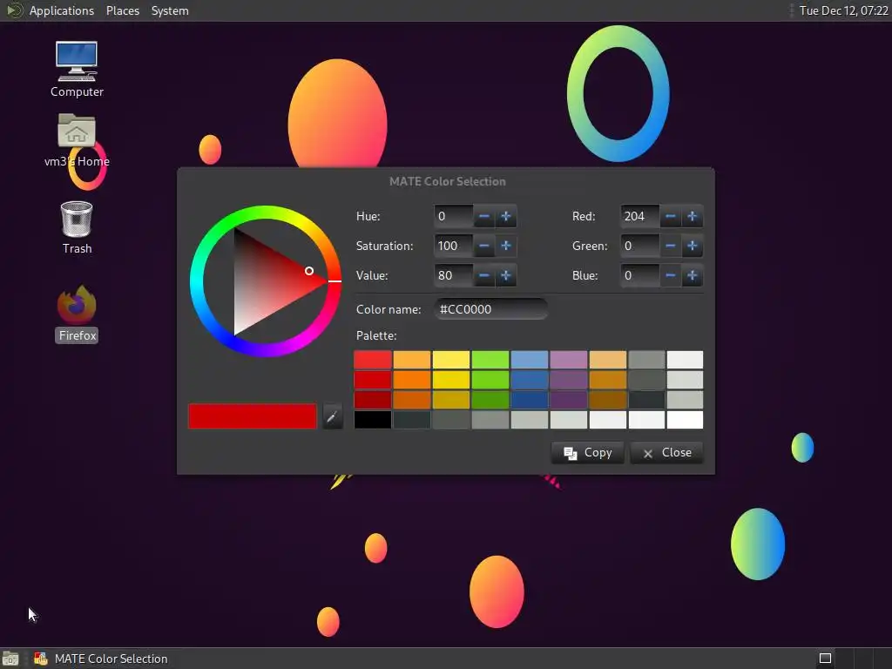The height and width of the screenshot is (669, 892).
Task: Pick the black palette swatch
Action: [x=373, y=420]
